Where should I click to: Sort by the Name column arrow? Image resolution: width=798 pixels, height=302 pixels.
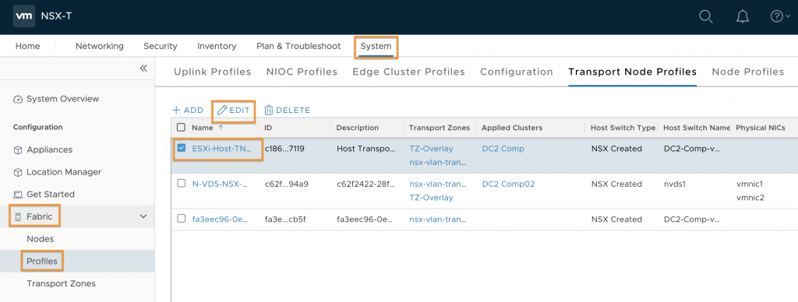coord(220,127)
